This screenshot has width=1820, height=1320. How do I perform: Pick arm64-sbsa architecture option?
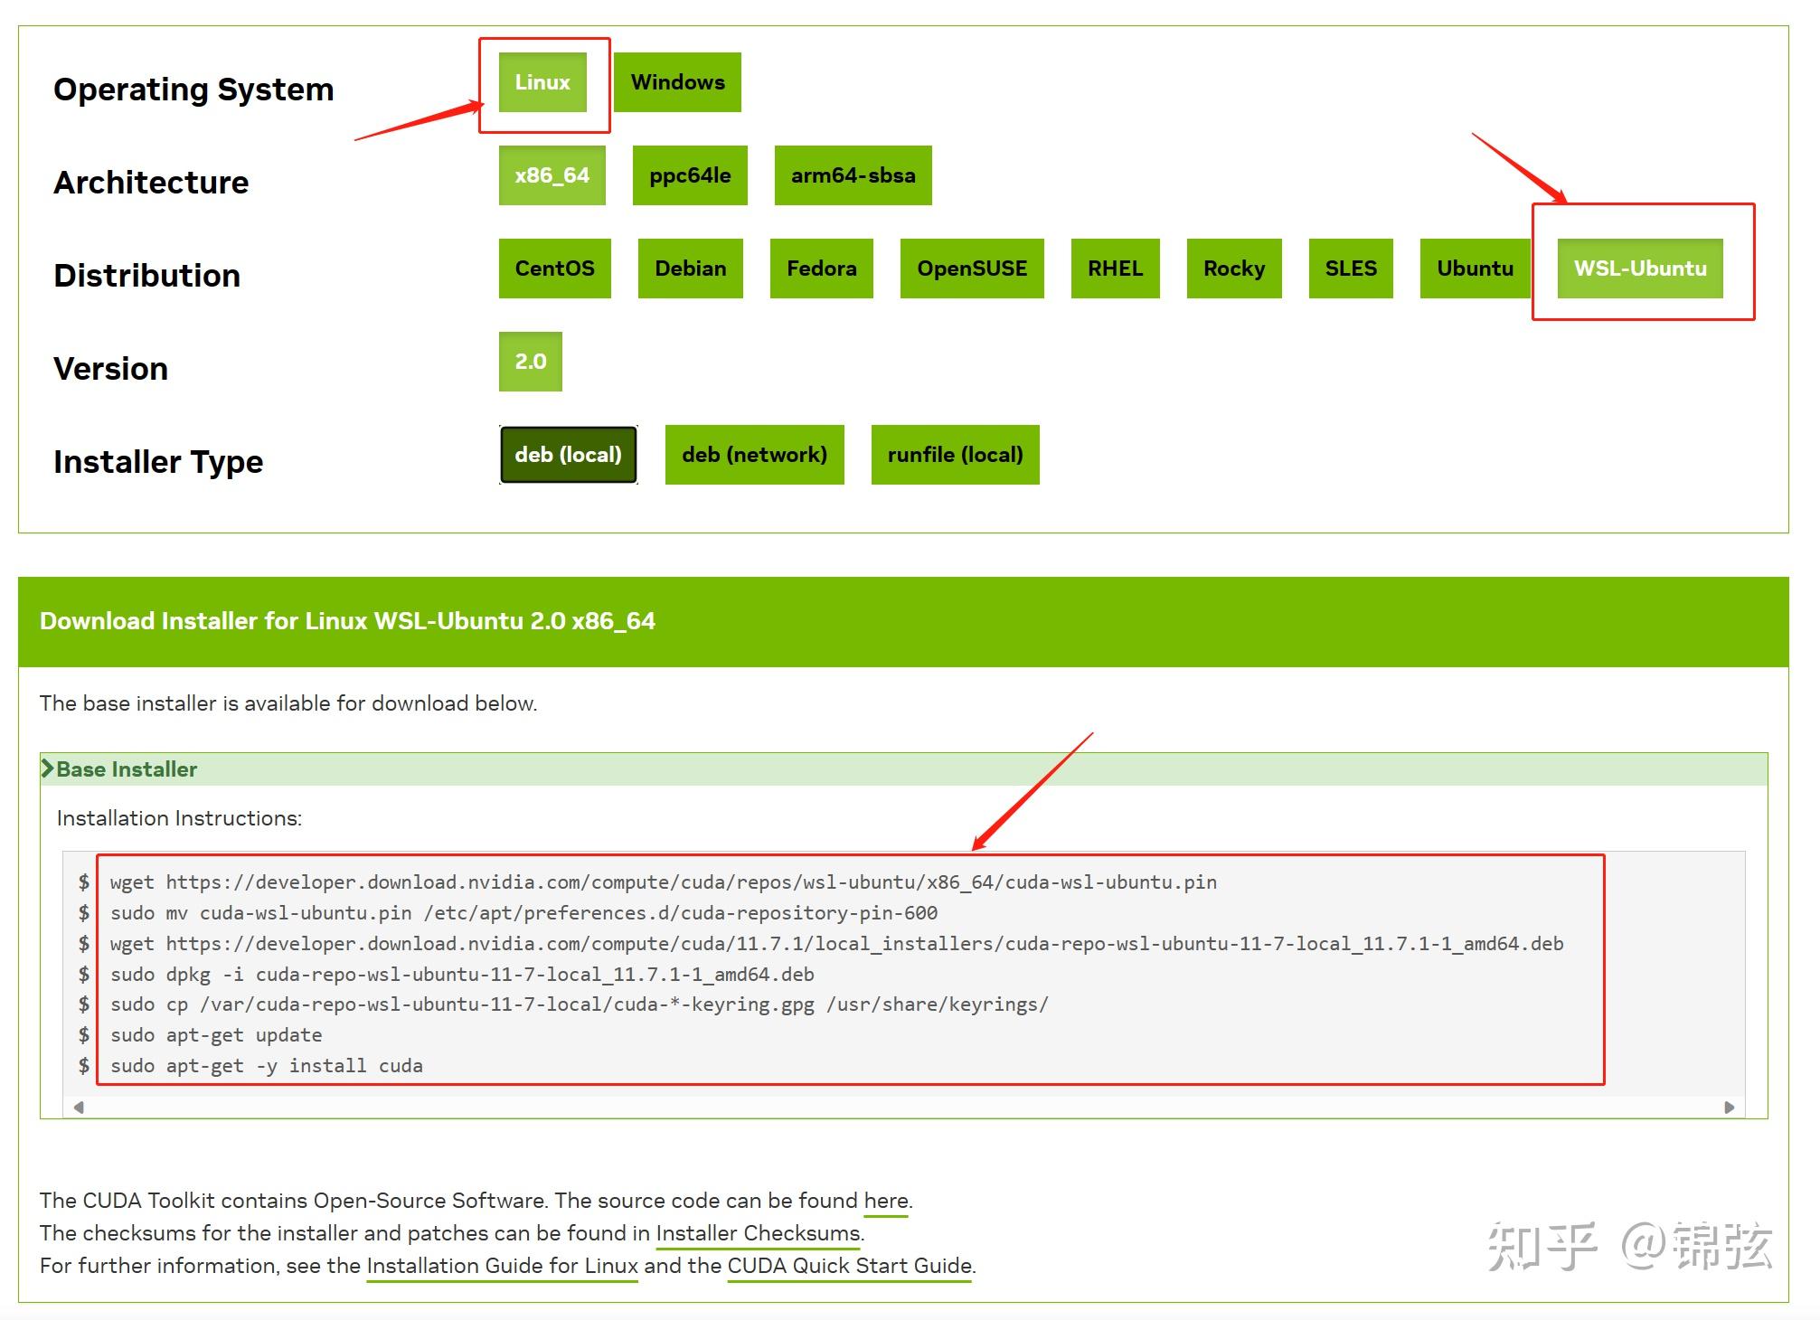(x=852, y=175)
